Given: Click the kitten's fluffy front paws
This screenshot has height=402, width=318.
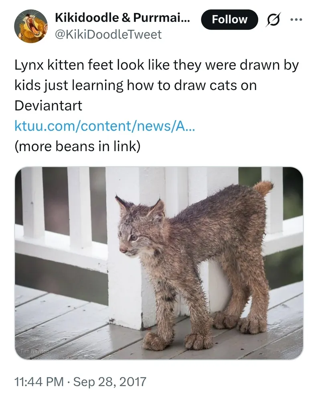Looking at the screenshot, I should [x=176, y=340].
